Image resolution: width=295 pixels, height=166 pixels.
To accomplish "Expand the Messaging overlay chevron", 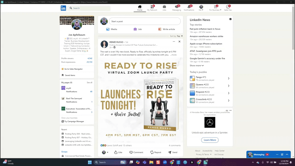I will [287, 154].
